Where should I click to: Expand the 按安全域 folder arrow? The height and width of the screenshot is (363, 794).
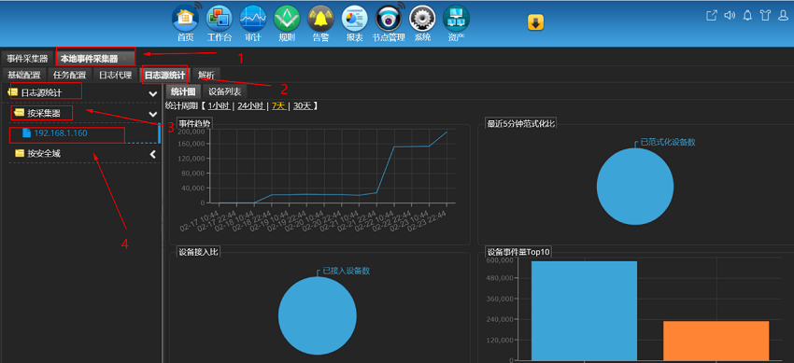[153, 154]
